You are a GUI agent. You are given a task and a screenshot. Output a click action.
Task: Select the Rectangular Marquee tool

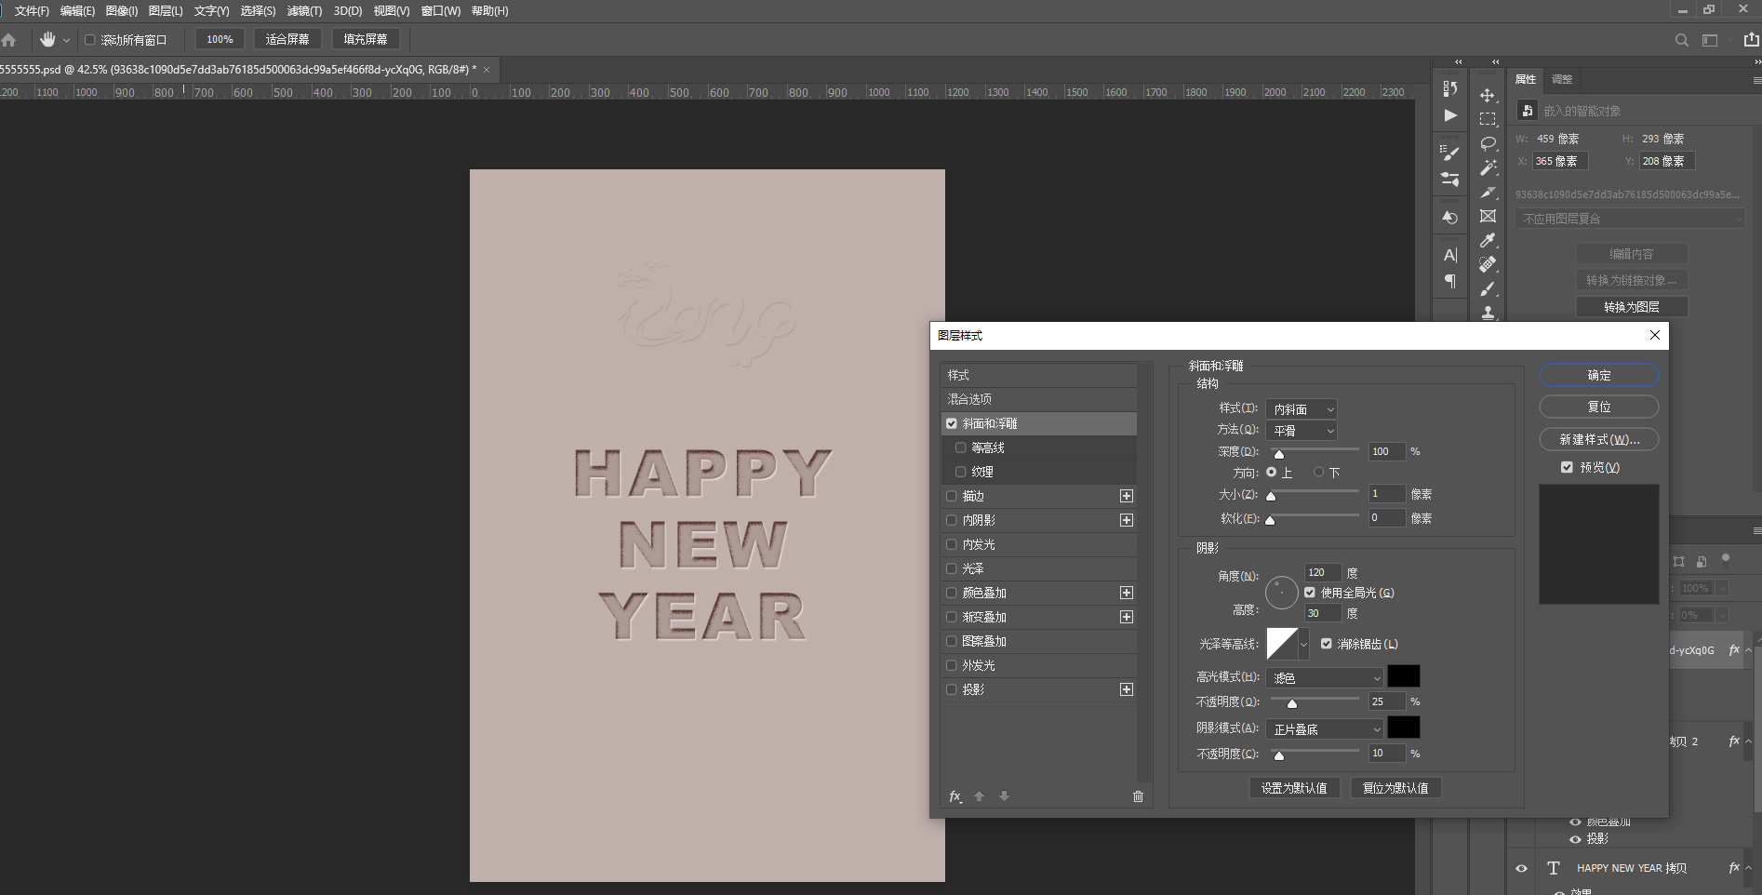click(x=1488, y=119)
